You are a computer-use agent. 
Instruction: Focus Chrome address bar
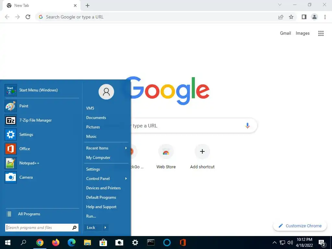tap(157, 17)
